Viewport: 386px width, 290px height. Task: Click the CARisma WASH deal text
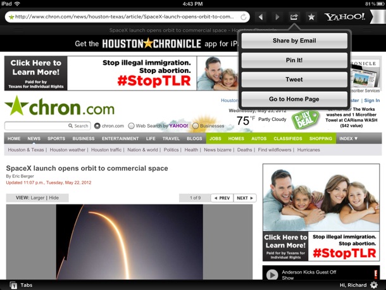(x=351, y=117)
